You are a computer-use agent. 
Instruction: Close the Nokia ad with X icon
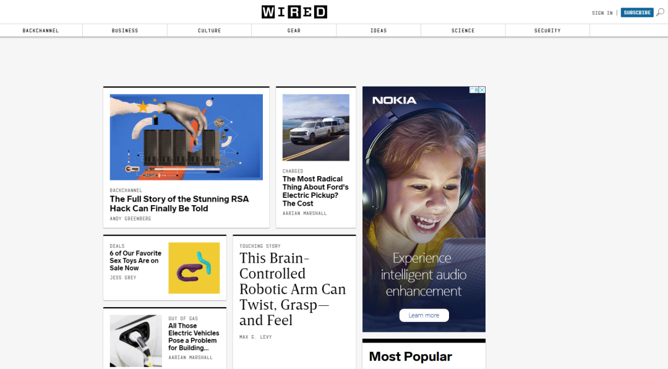(x=482, y=90)
